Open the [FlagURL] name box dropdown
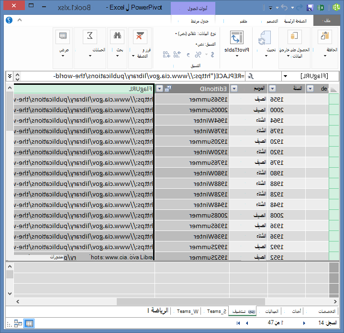344x333 pixels. coord(285,77)
